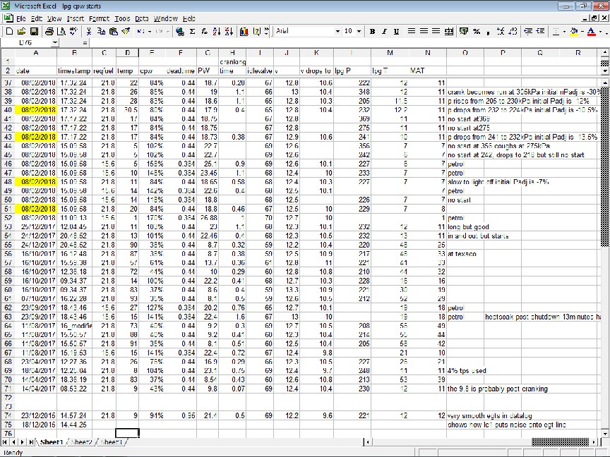Click the vertical scrollbar down arrow
Screen dimensions: 610x457
605,434
